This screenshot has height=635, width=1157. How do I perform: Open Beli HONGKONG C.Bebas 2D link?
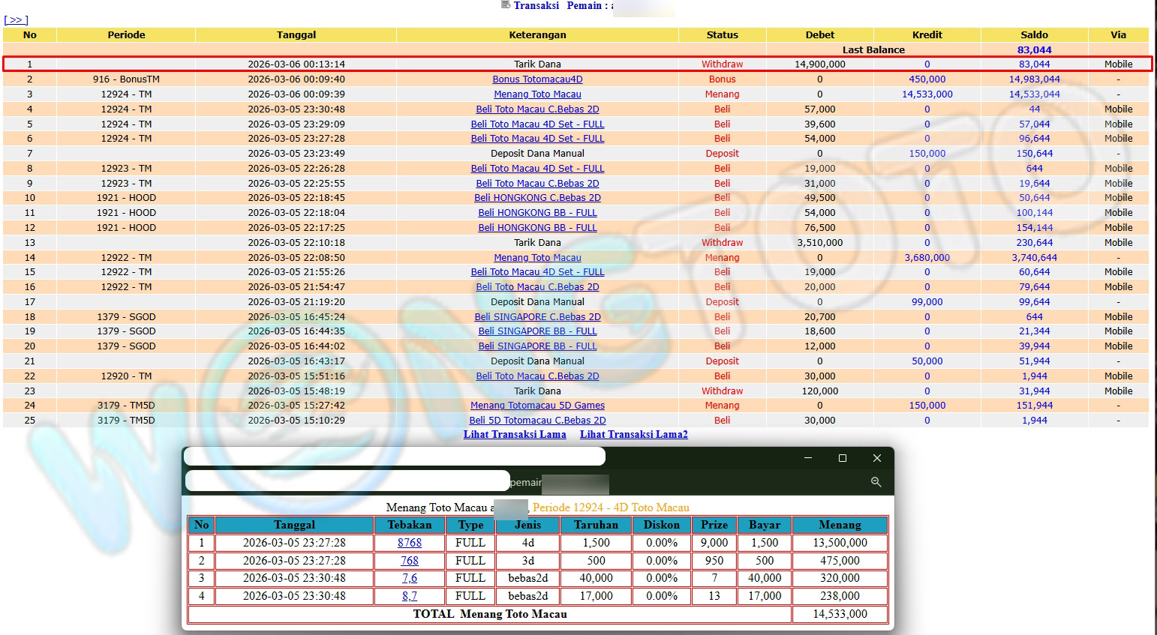pos(537,198)
